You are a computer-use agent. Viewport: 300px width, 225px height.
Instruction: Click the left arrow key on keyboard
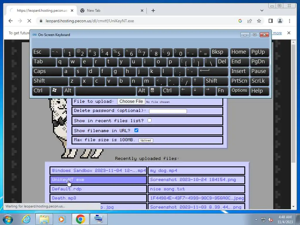(x=185, y=91)
